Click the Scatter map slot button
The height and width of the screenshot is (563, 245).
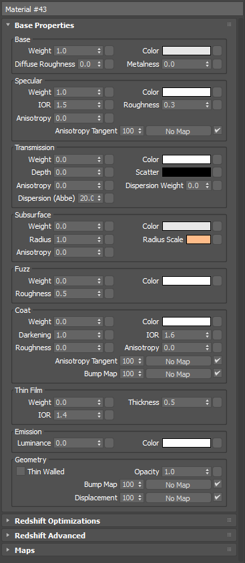tap(217, 172)
